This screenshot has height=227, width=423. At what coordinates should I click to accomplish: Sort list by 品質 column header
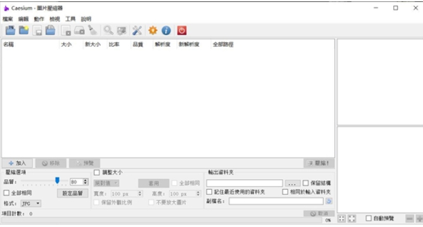142,44
